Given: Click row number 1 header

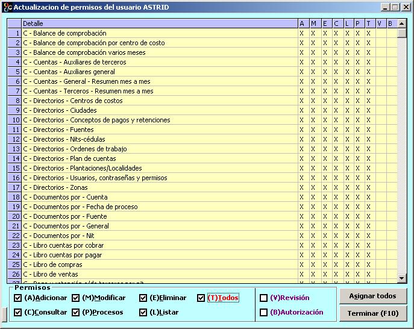Looking at the screenshot, I should pos(14,33).
